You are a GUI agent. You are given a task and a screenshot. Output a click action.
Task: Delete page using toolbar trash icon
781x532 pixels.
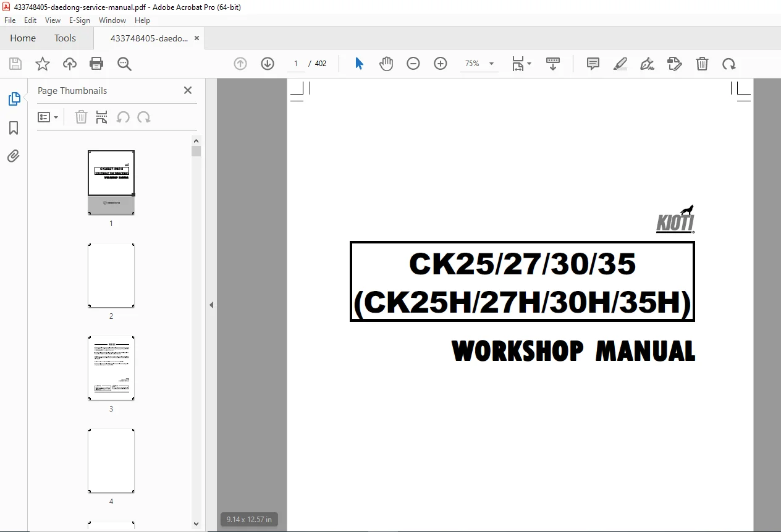(702, 64)
